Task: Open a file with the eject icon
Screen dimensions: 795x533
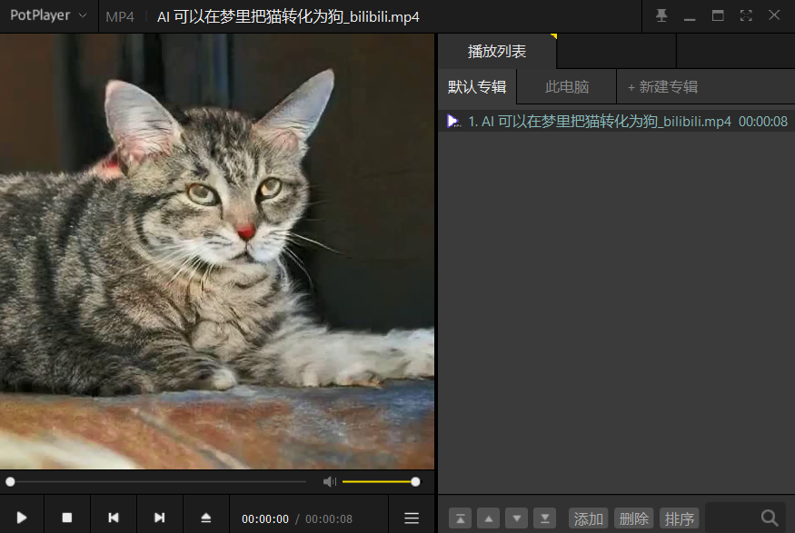Action: [x=206, y=518]
